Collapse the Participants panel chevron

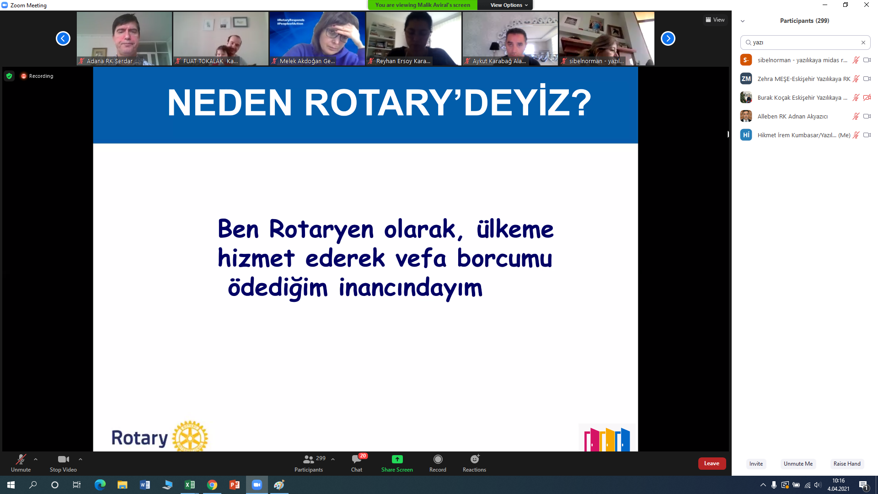(743, 21)
